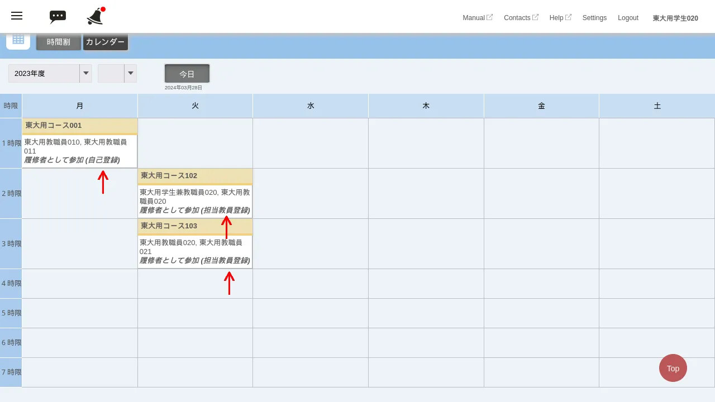
Task: Go to Settings
Action: point(594,18)
